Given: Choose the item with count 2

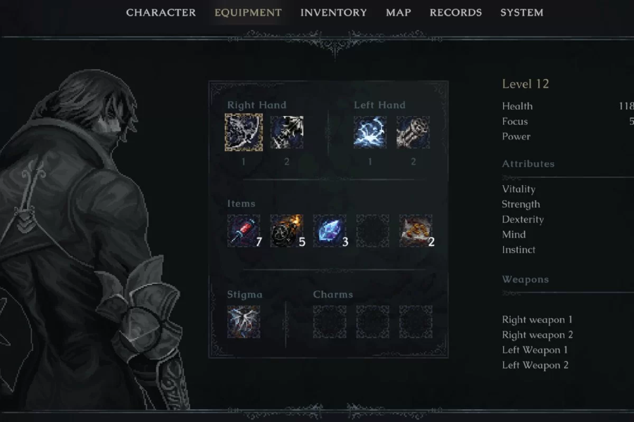Looking at the screenshot, I should click(x=416, y=231).
